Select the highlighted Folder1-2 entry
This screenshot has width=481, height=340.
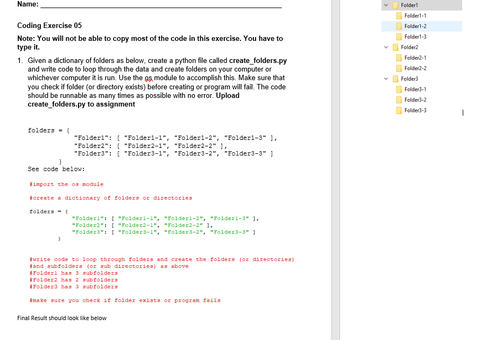pos(416,26)
